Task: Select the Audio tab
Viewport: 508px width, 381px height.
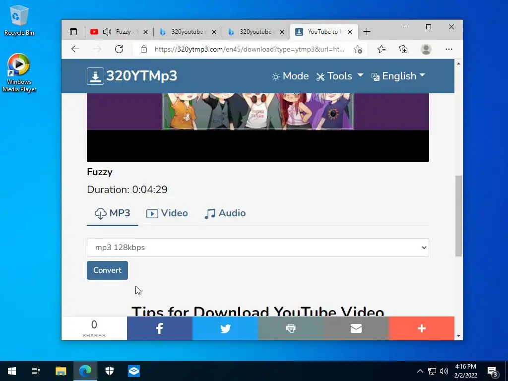Action: pyautogui.click(x=225, y=213)
